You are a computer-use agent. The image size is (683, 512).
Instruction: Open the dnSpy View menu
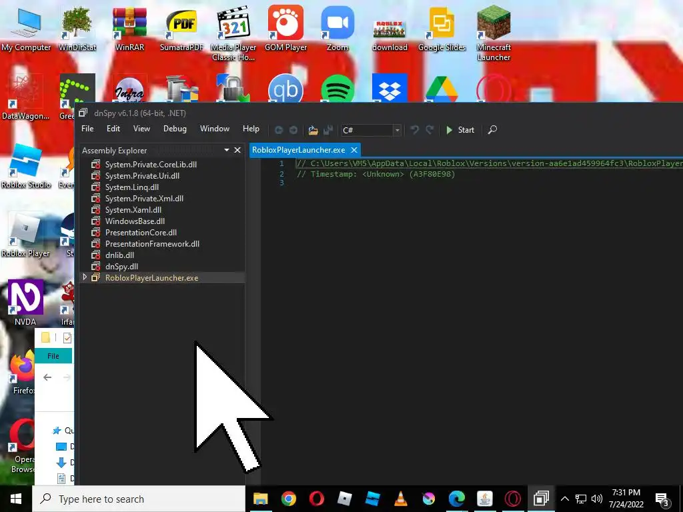141,129
